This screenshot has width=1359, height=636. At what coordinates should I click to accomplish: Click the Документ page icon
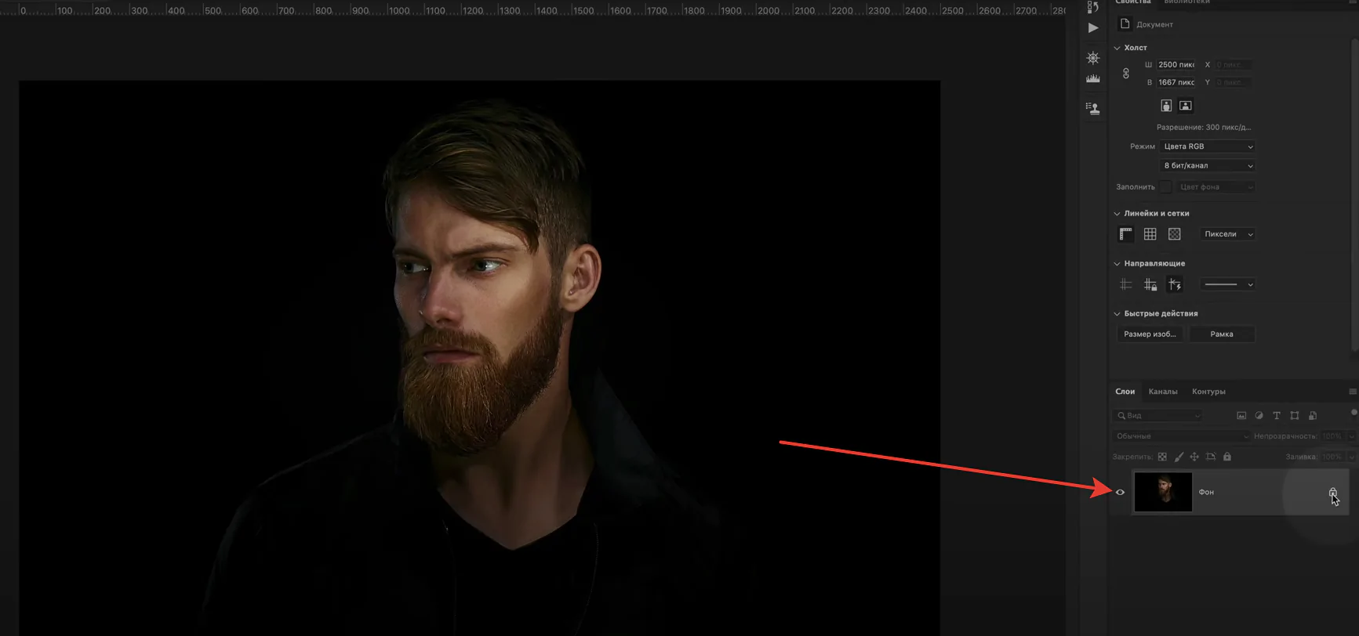[x=1125, y=24]
